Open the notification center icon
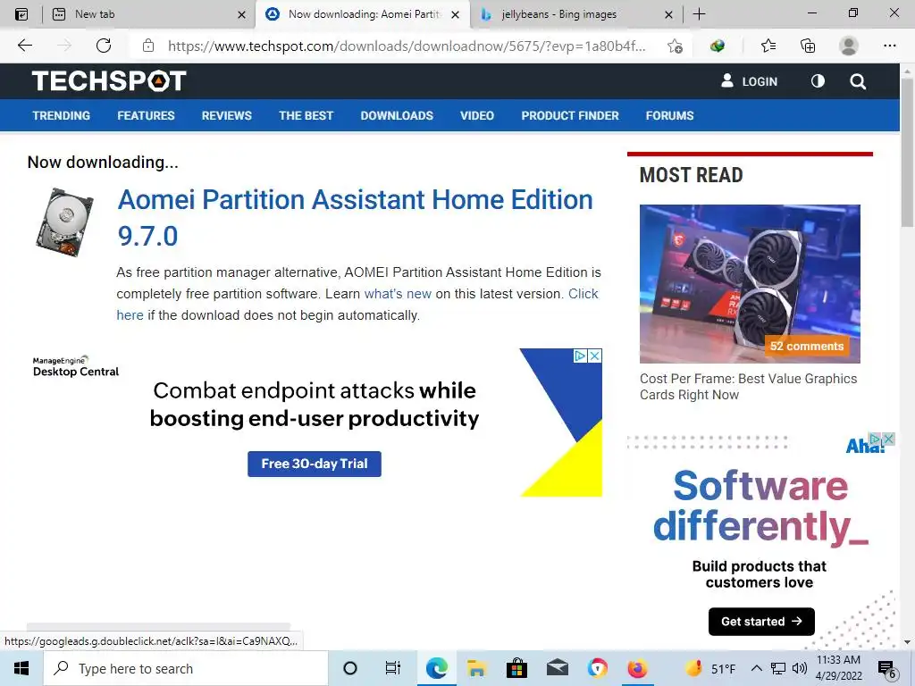Image resolution: width=915 pixels, height=686 pixels. [887, 668]
